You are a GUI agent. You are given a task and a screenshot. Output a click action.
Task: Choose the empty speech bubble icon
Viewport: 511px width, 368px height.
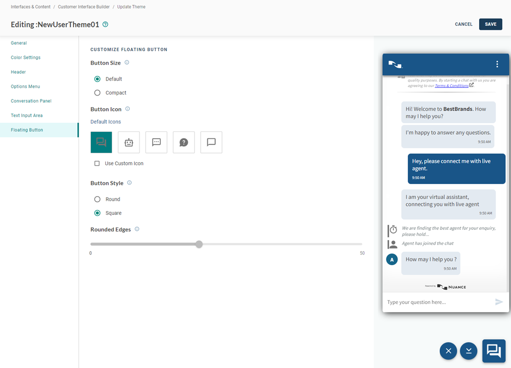(x=211, y=142)
